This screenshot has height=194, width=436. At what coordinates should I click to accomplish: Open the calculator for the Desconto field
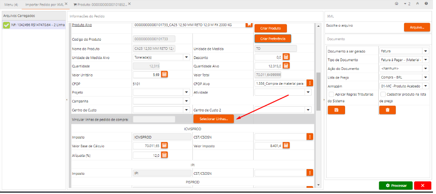[286, 57]
